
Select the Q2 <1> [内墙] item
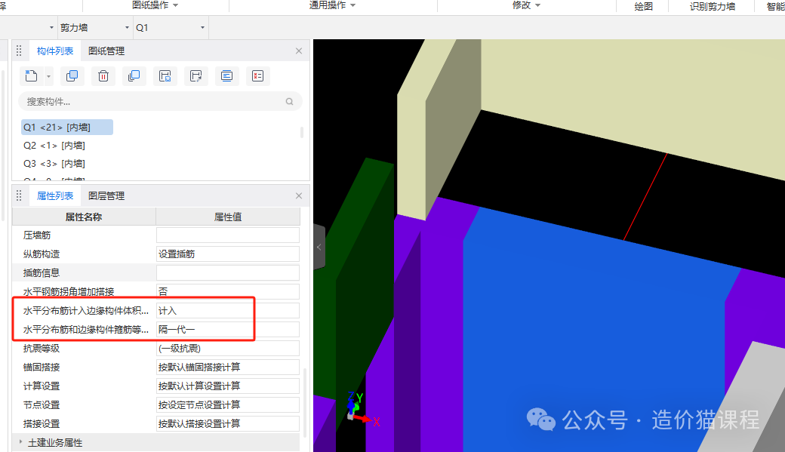(x=54, y=145)
